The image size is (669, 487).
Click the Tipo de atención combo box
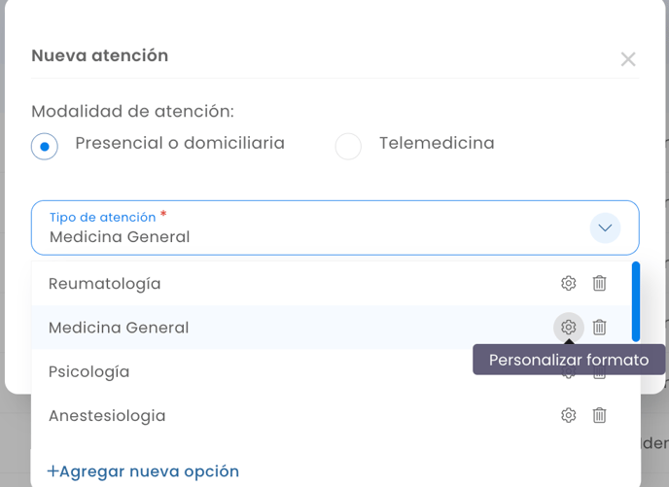point(334,227)
